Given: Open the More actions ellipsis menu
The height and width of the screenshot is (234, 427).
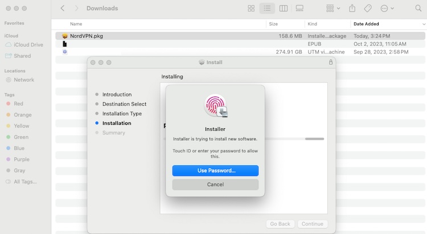Looking at the screenshot, I should point(387,9).
